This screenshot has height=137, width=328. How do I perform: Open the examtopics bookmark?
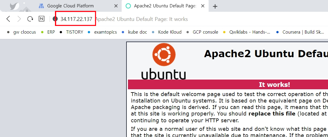pos(102,32)
